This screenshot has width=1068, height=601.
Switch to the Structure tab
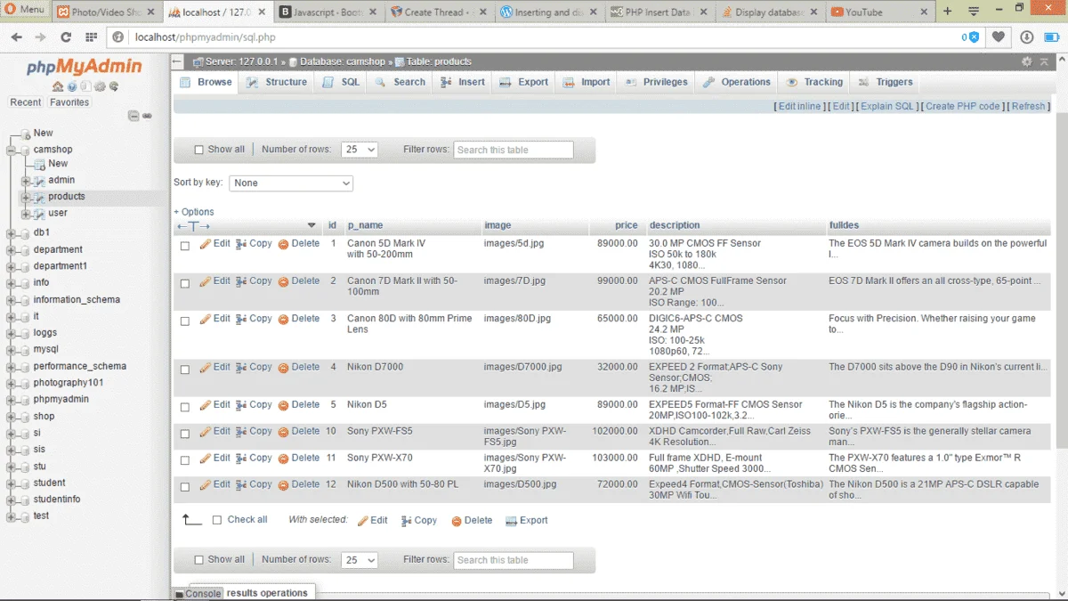coord(276,82)
